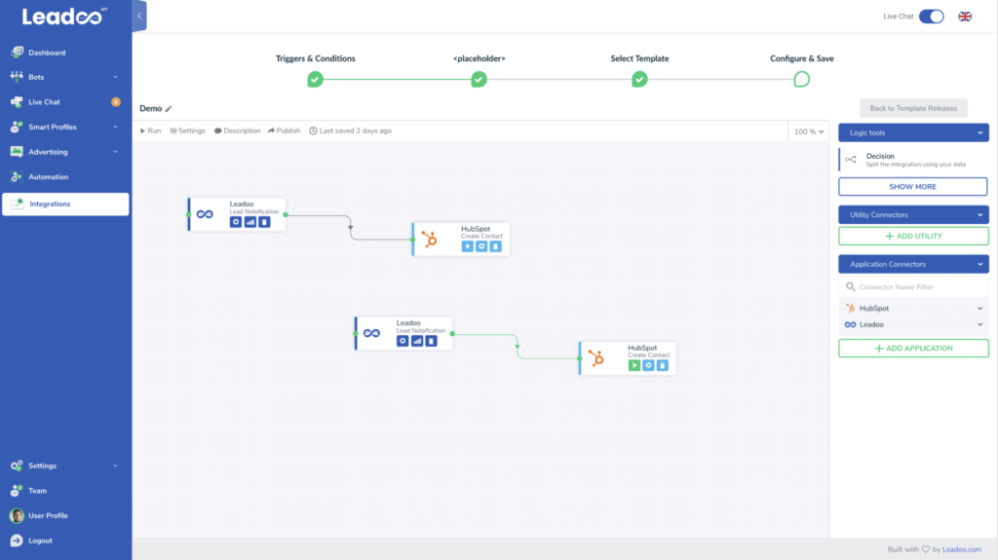Viewport: 998px width, 560px height.
Task: Delete lower Leadoo node via trash icon
Action: pos(431,341)
